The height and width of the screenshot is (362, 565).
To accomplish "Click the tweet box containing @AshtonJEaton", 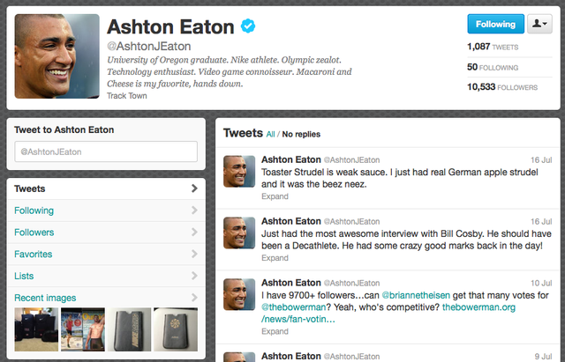I will click(x=106, y=151).
